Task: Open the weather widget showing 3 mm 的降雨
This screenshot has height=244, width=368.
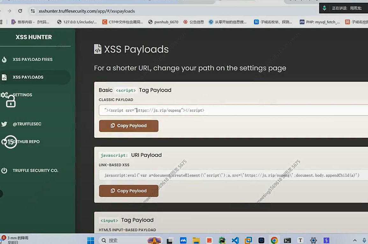Action: pyautogui.click(x=15, y=240)
